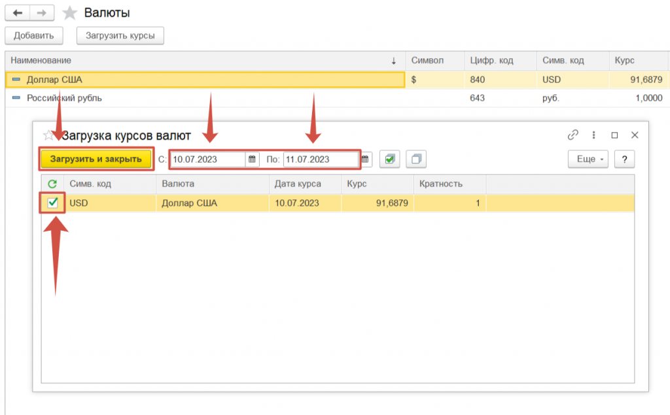Click the refresh icon in table header
Image resolution: width=670 pixels, height=415 pixels.
(52, 184)
